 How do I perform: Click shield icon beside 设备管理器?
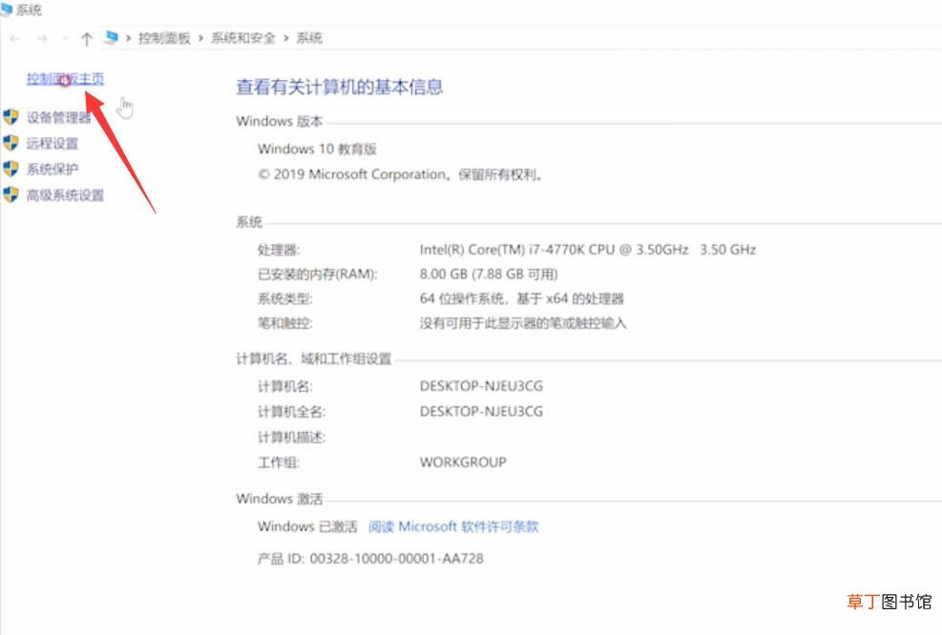(10, 116)
